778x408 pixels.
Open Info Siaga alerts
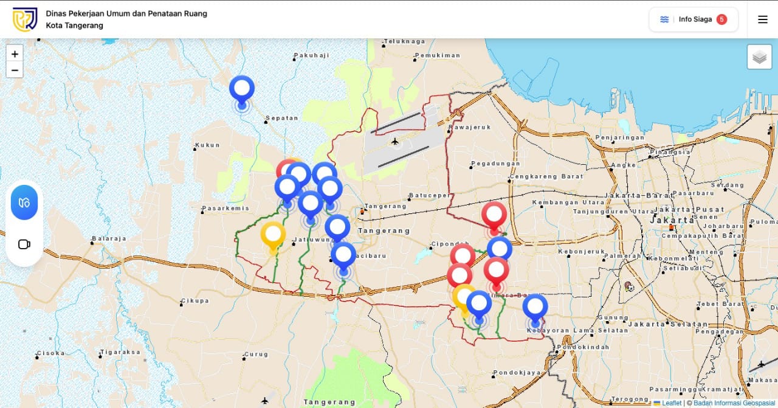pyautogui.click(x=694, y=19)
